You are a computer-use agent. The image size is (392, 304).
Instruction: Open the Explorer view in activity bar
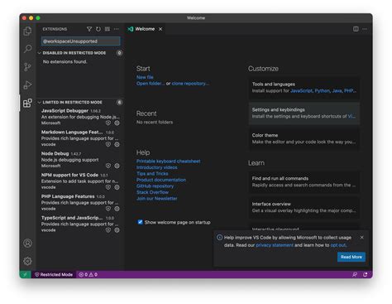27,31
